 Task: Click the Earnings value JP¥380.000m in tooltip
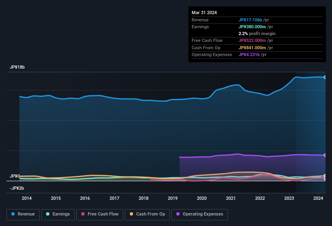[x=252, y=27]
